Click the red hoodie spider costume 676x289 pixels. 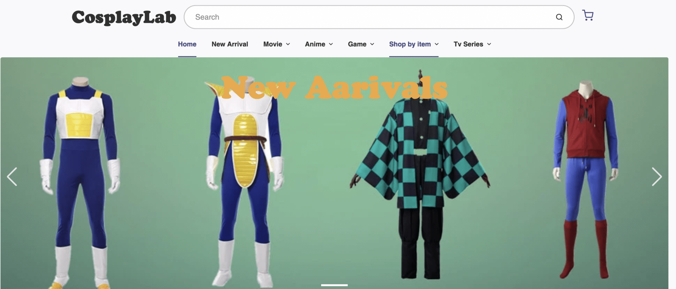point(586,180)
